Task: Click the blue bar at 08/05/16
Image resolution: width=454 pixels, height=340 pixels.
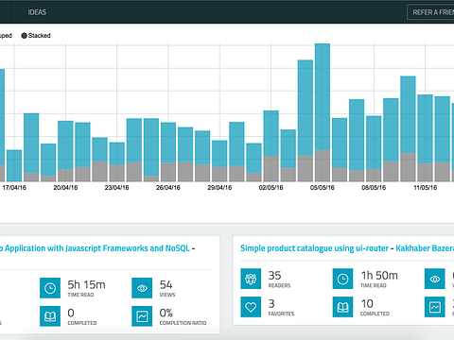Action: (x=374, y=143)
